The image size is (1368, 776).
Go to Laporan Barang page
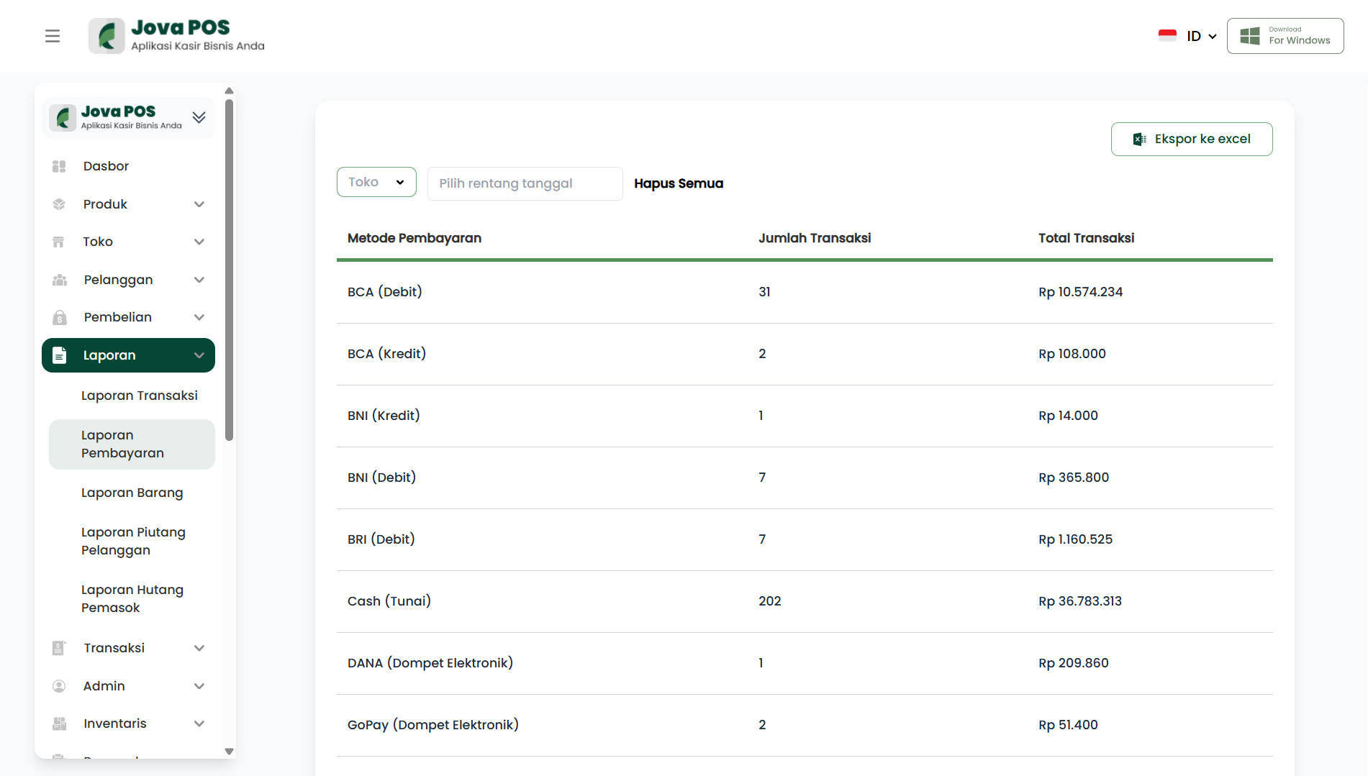click(132, 493)
